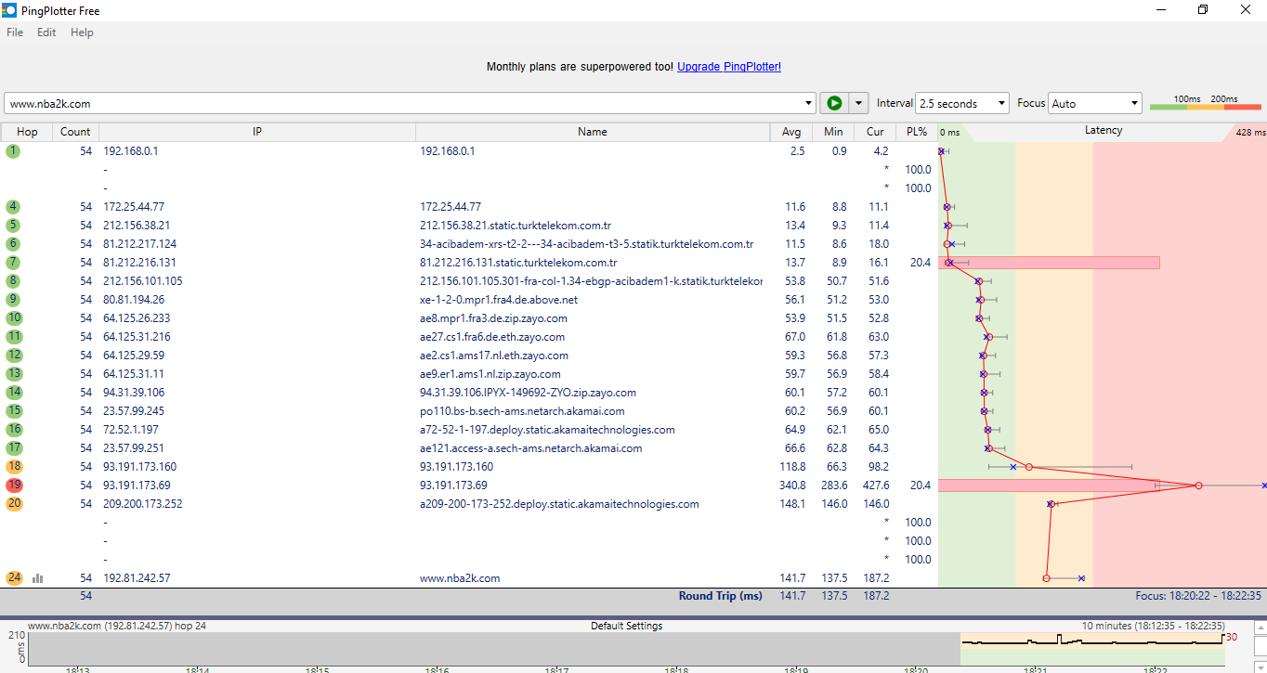Open the dropdown arrow beside the play button

pos(859,103)
